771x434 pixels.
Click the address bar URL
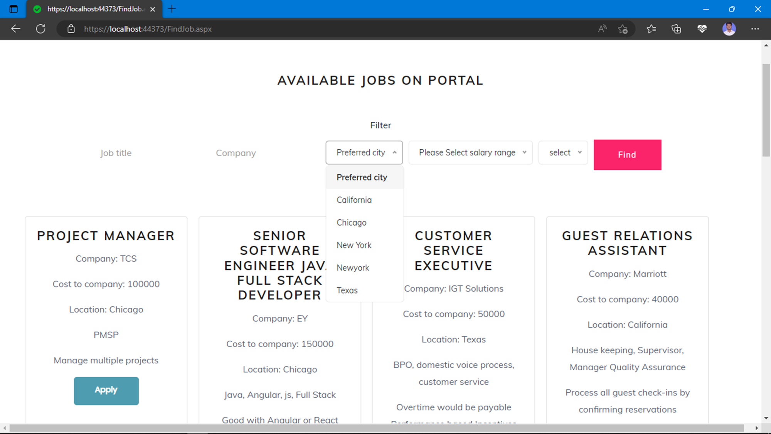tap(148, 29)
